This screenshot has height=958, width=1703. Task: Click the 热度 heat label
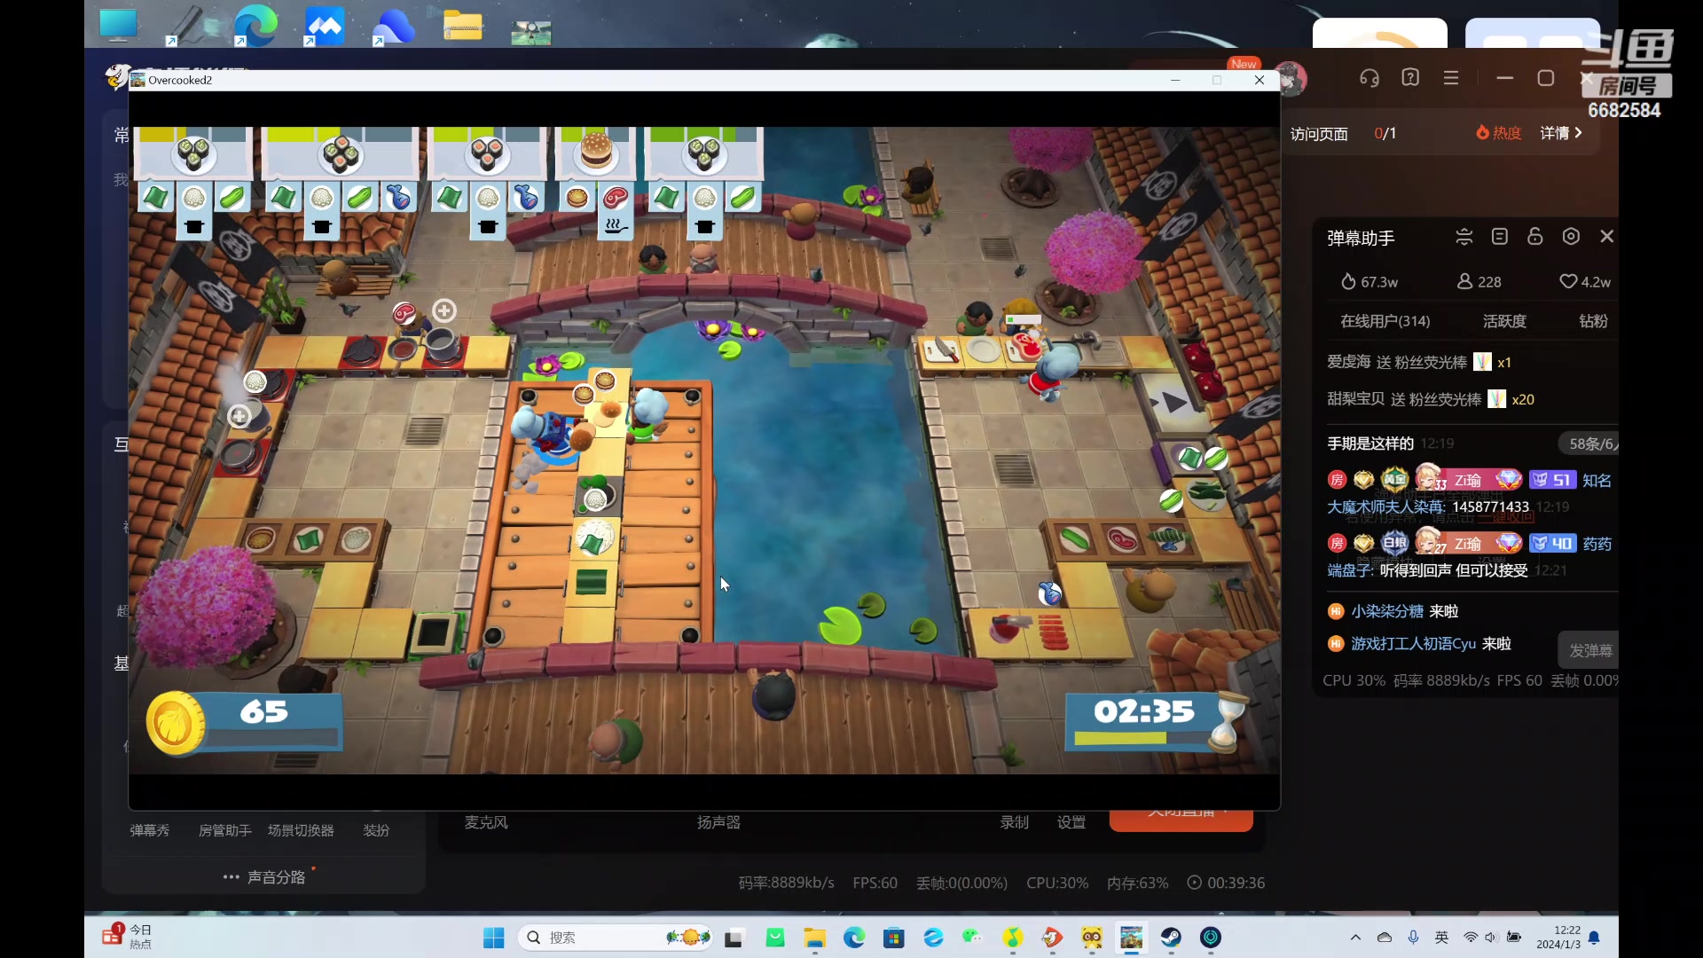(1499, 133)
